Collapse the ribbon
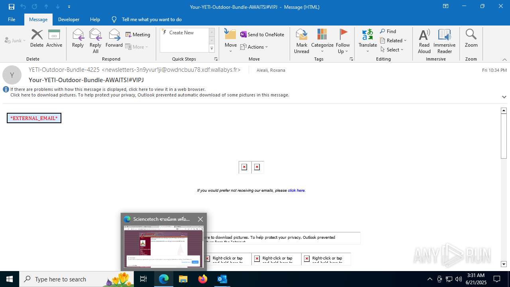This screenshot has height=287, width=510. 504,59
